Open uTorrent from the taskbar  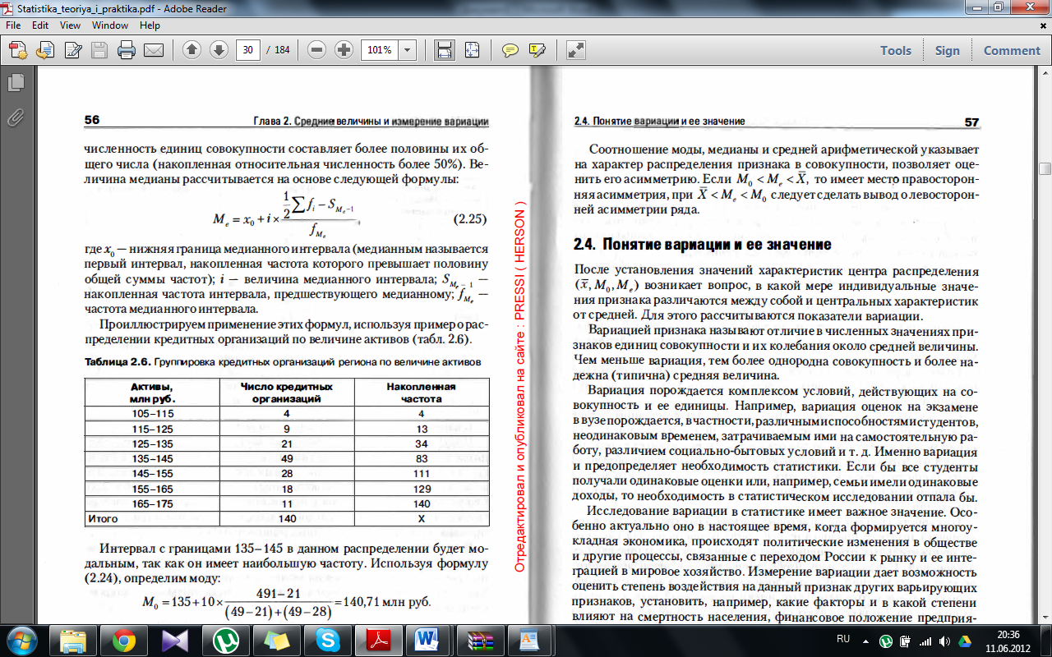coord(226,640)
